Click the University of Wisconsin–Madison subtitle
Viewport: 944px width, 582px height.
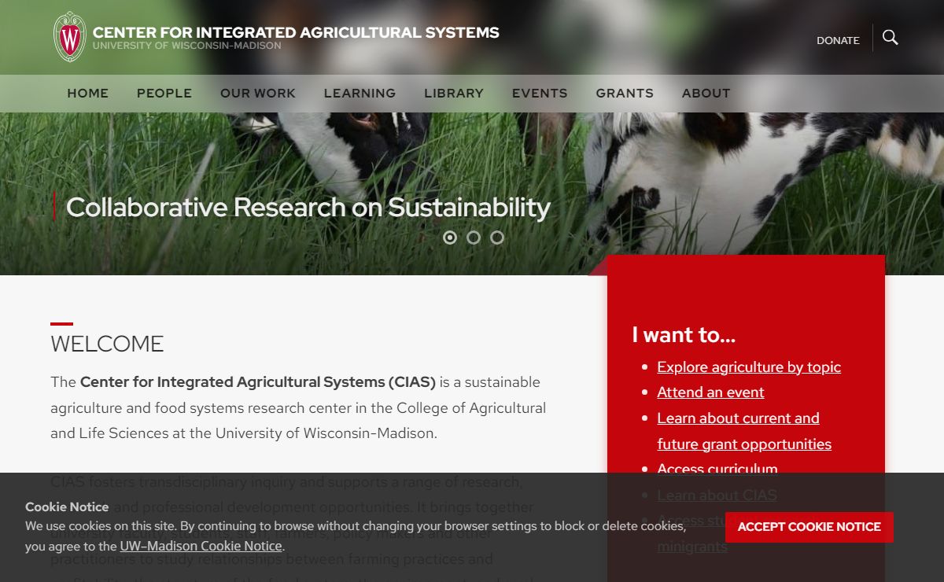[x=187, y=46]
